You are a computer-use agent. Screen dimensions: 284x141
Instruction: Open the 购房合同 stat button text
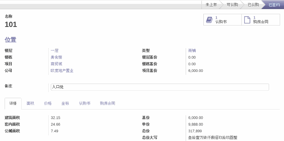[261, 22]
